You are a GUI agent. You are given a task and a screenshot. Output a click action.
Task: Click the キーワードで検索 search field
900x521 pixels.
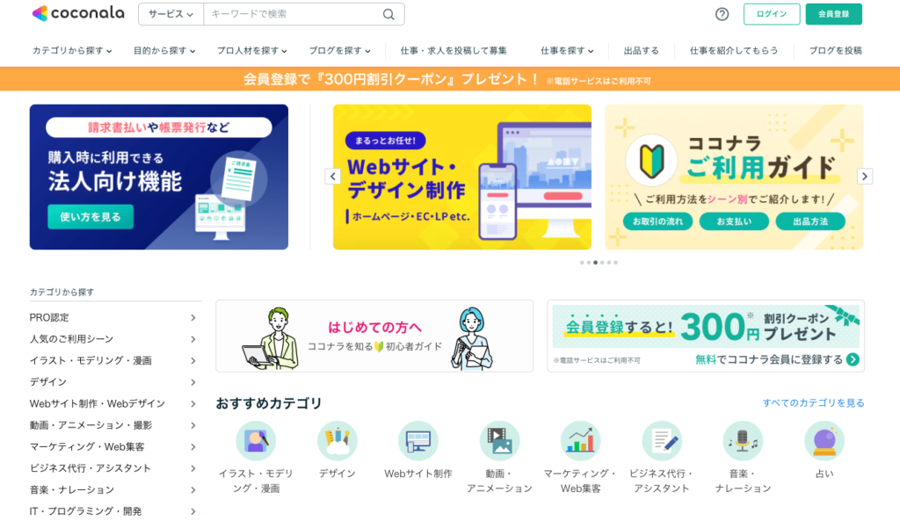click(x=293, y=14)
